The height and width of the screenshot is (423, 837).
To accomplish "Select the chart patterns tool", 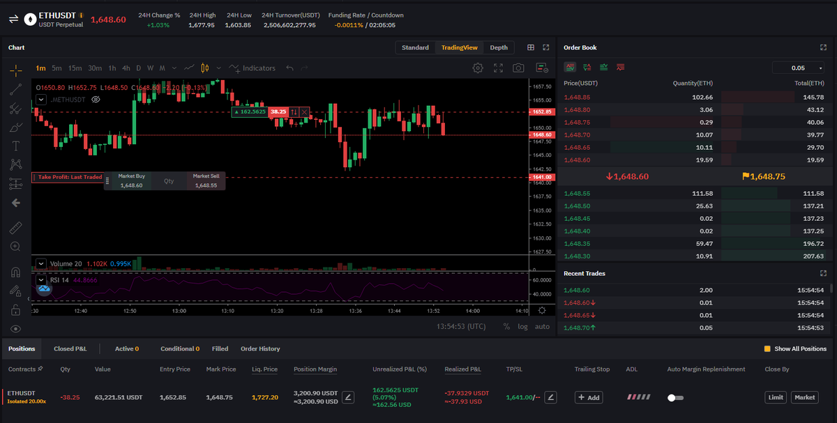I will pyautogui.click(x=15, y=164).
